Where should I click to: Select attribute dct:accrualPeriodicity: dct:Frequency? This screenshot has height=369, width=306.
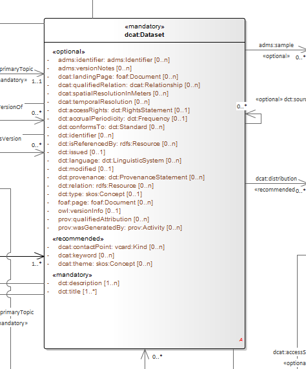[123, 119]
